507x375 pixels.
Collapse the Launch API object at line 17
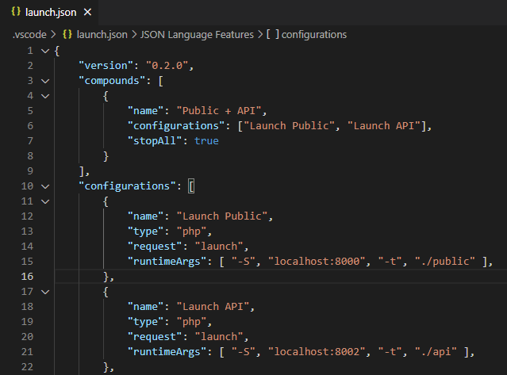point(45,292)
